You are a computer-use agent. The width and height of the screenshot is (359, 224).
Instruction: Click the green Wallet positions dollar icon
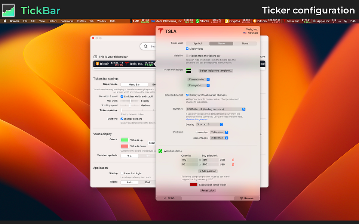pyautogui.click(x=160, y=151)
